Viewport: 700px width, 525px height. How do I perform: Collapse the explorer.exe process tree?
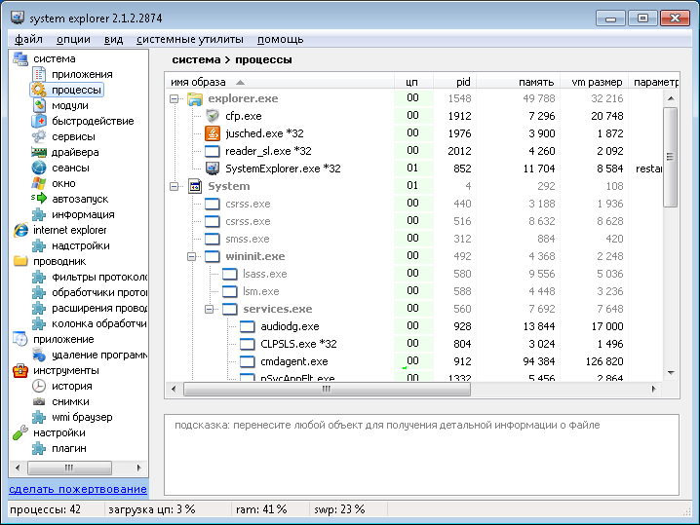(175, 99)
